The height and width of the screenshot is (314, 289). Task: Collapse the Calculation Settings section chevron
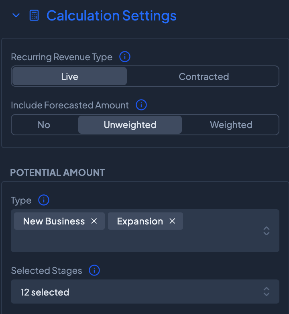point(16,16)
